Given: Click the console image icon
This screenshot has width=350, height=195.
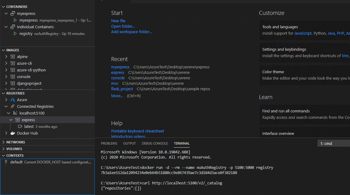Looking at the screenshot, I should click(x=13, y=77).
